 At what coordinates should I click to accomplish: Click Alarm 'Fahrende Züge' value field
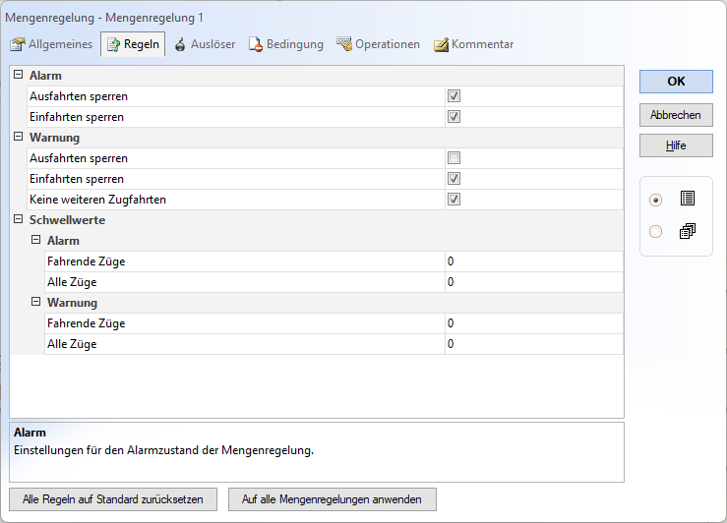click(x=533, y=261)
